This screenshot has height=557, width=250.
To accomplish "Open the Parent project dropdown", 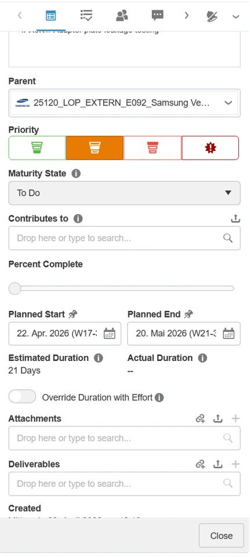I will (124, 103).
